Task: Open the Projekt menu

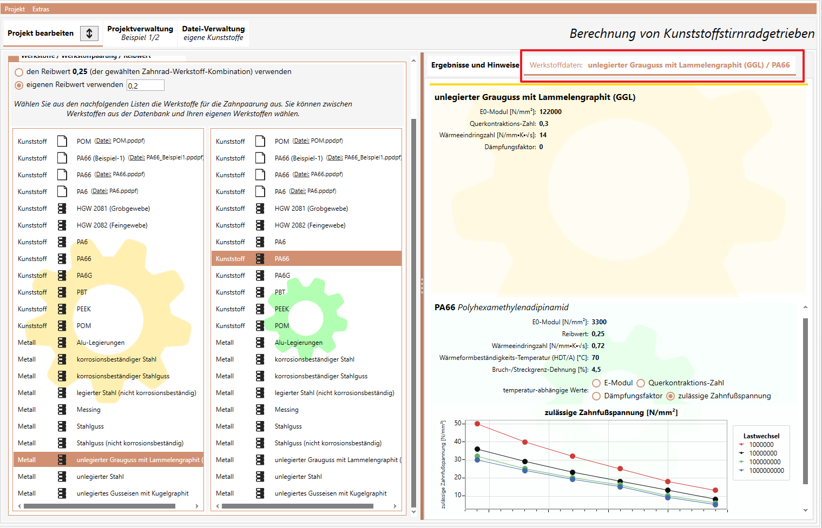Action: coord(15,9)
